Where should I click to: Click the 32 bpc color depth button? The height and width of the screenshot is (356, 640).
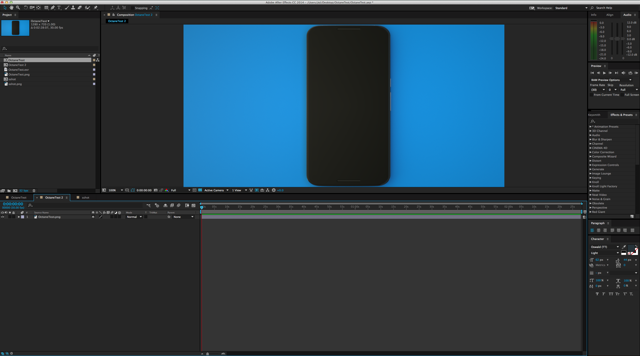tap(24, 191)
